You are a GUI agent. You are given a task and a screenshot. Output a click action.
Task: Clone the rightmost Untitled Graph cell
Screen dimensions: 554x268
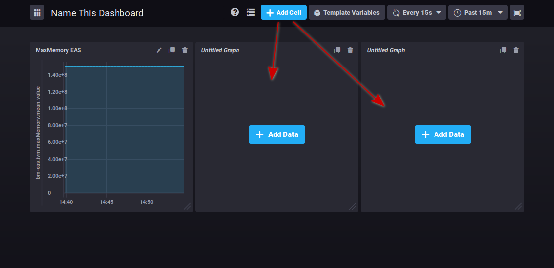[503, 50]
